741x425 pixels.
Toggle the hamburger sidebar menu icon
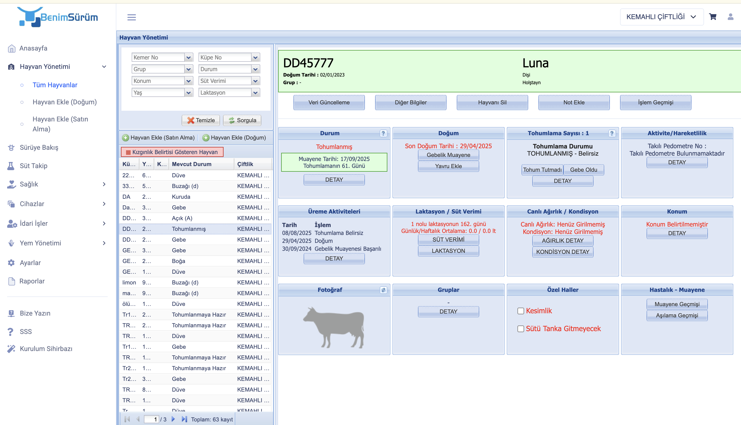(x=132, y=17)
